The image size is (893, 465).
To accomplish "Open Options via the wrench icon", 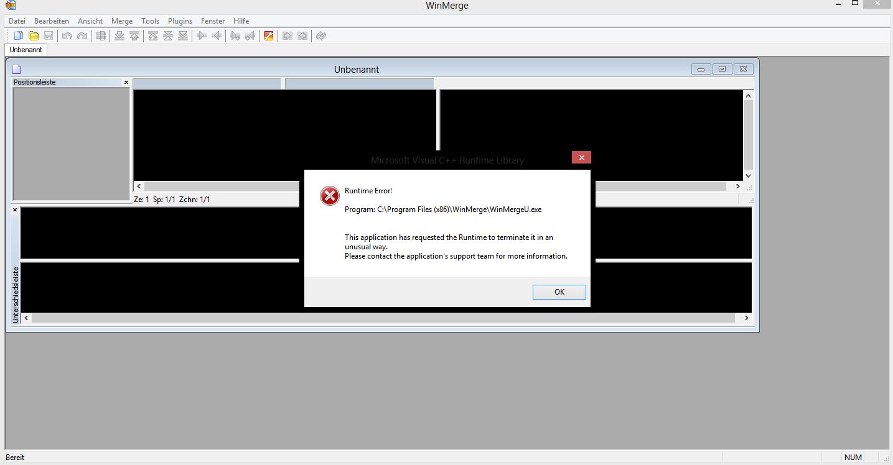I will [x=269, y=36].
